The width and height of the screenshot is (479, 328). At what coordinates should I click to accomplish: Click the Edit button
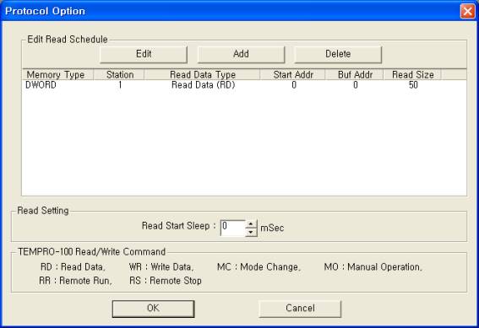point(144,55)
